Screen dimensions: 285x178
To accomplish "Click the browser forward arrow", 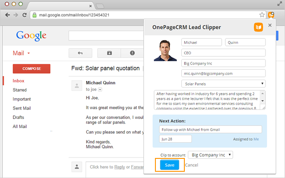I will tap(16, 15).
